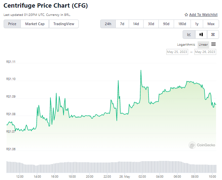Click the 14:00 time axis label
The width and height of the screenshot is (222, 180).
[x=37, y=177]
